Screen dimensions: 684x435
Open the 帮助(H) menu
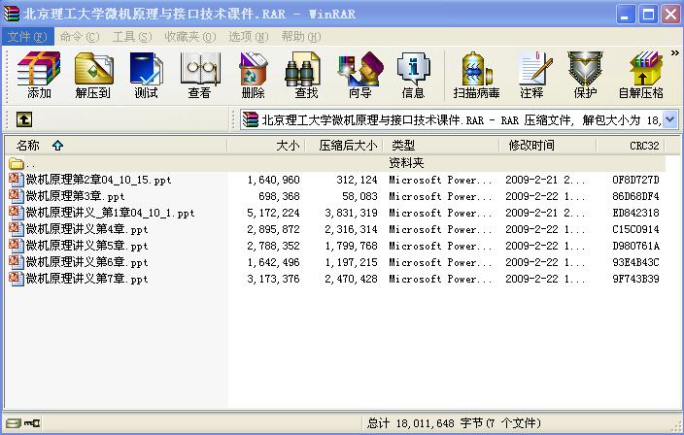click(301, 37)
